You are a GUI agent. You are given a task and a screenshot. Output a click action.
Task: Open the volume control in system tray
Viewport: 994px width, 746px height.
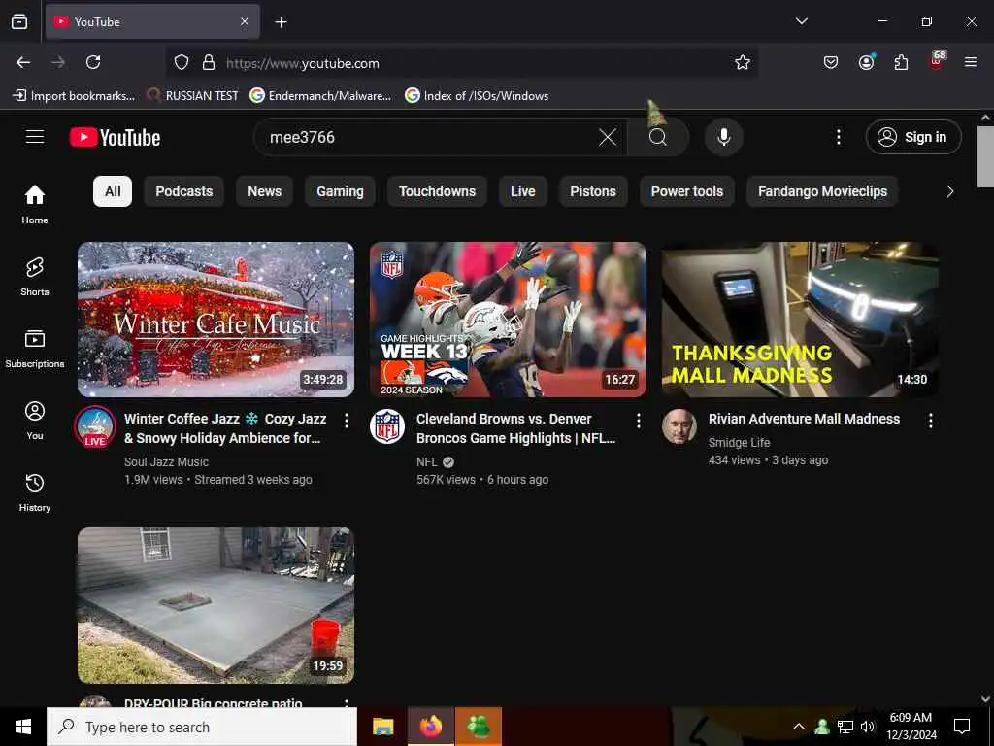[x=868, y=727]
